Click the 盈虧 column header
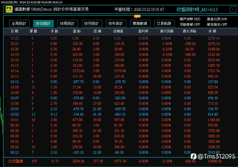 tap(77, 31)
